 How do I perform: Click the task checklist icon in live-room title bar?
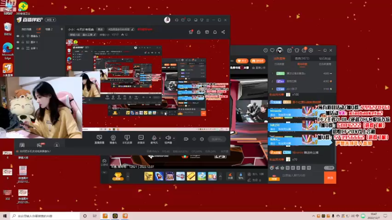[x=289, y=50]
